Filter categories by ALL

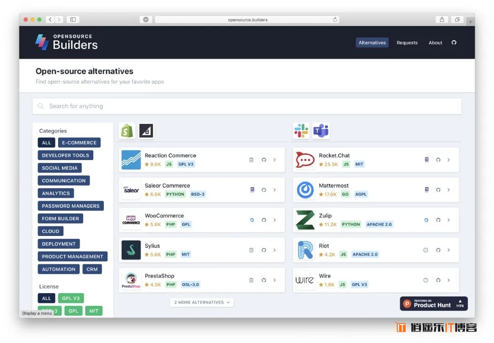(46, 143)
